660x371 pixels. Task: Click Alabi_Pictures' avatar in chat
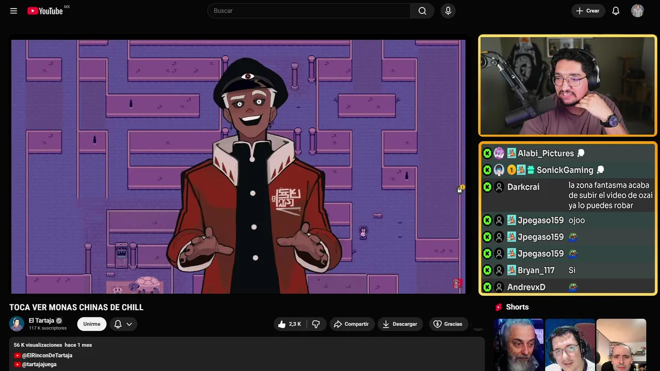click(499, 154)
